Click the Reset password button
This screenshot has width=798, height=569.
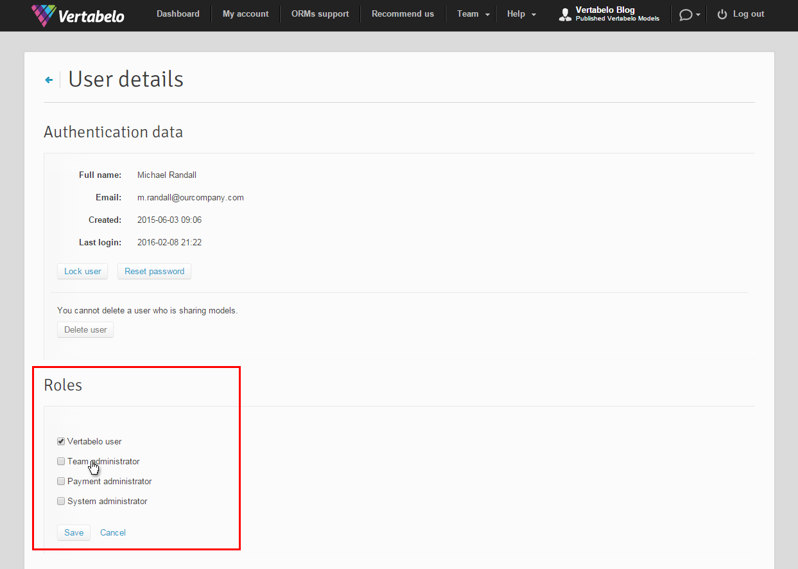tap(154, 271)
